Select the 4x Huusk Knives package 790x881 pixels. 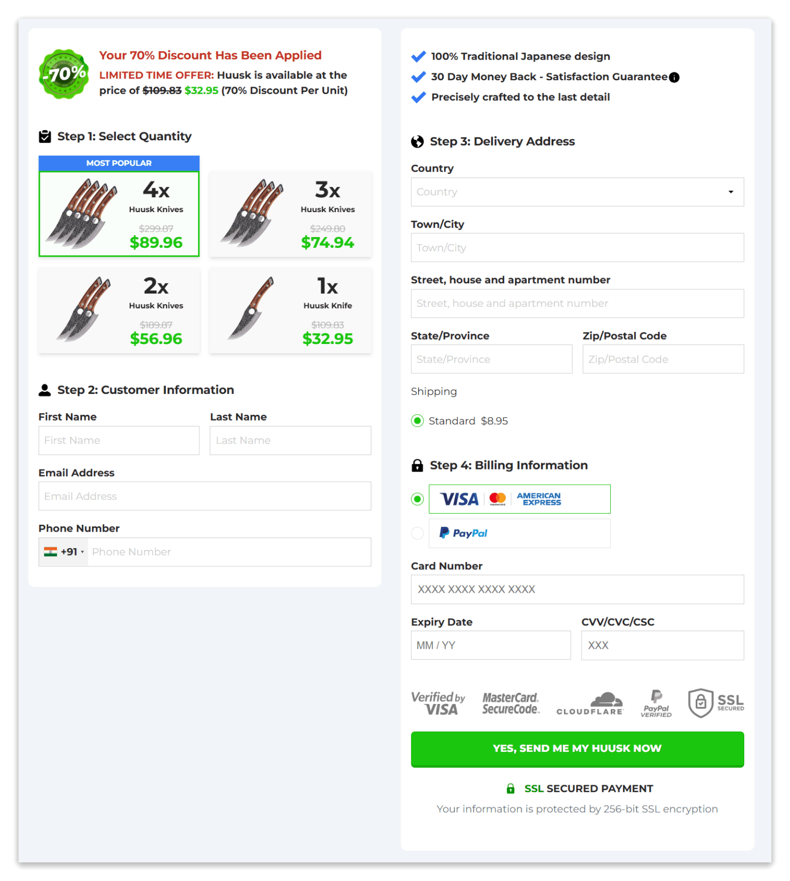tap(119, 214)
